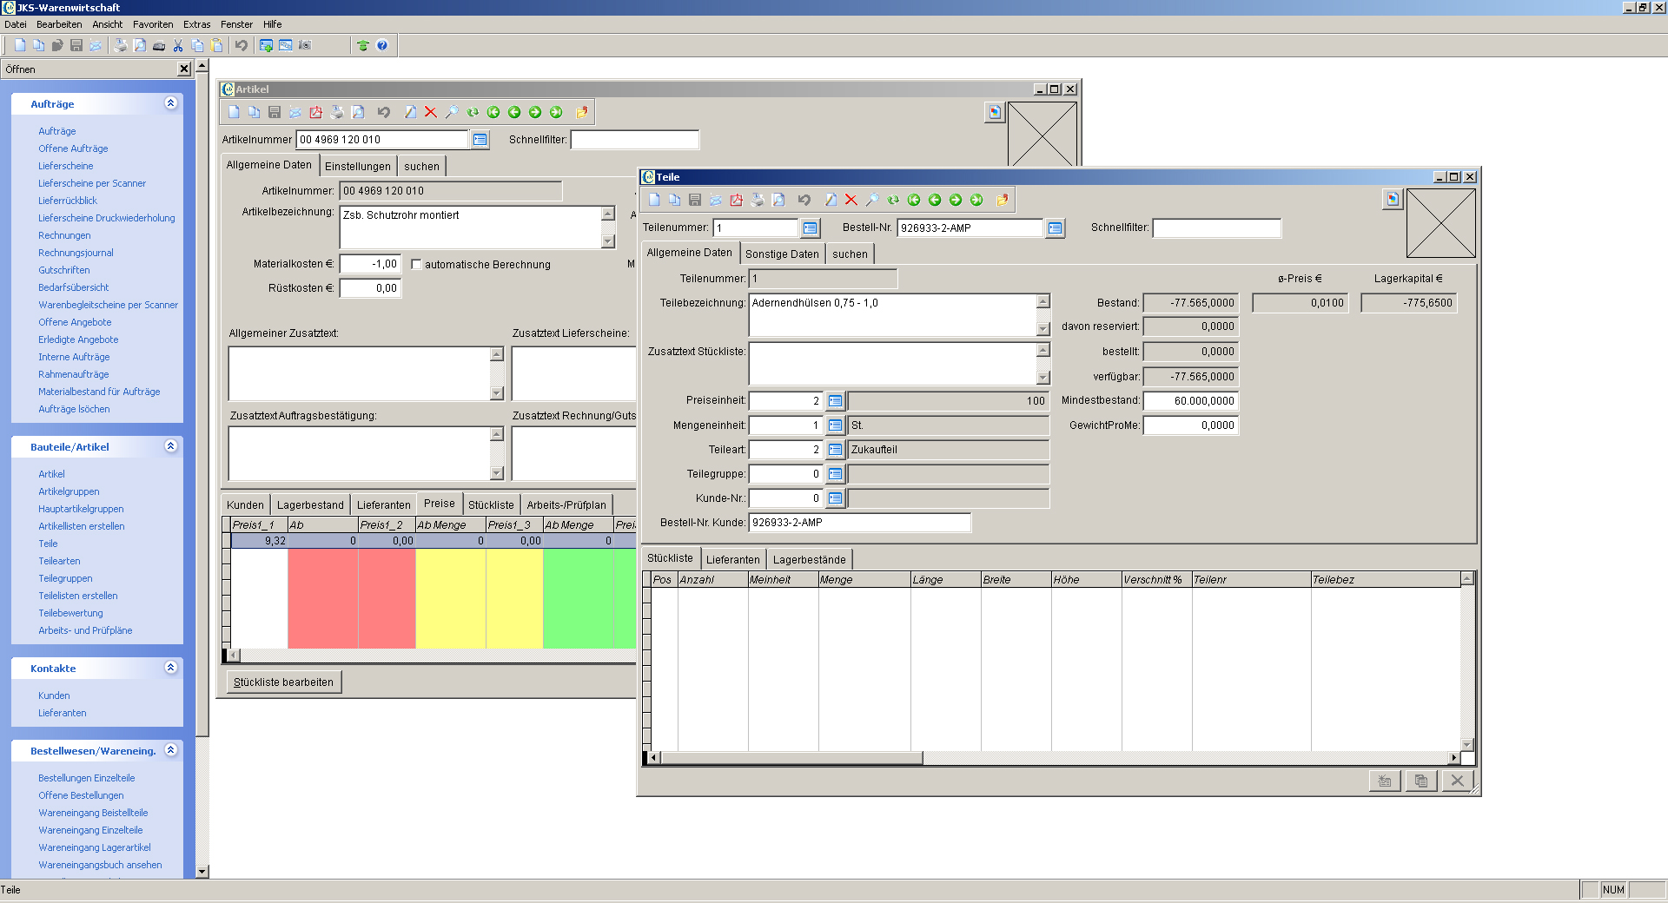1668x903 pixels.
Task: Click the Teilenr column header in Stückliste
Action: [x=1251, y=579]
